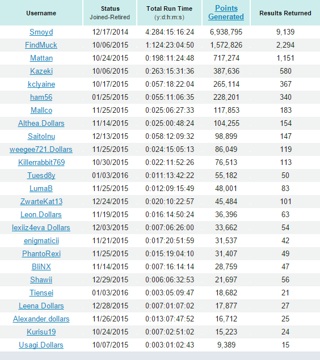Open the ZwarteKat13 link

[41, 202]
